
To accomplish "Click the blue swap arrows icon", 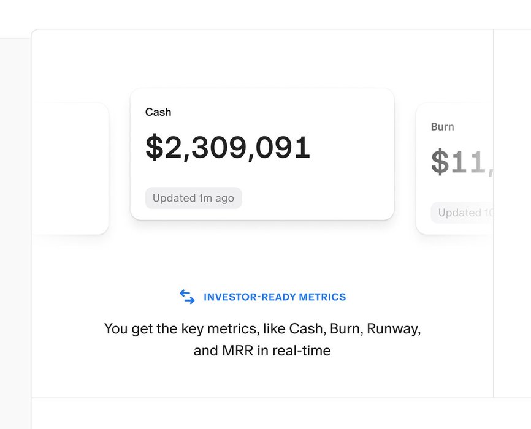I will click(x=187, y=297).
